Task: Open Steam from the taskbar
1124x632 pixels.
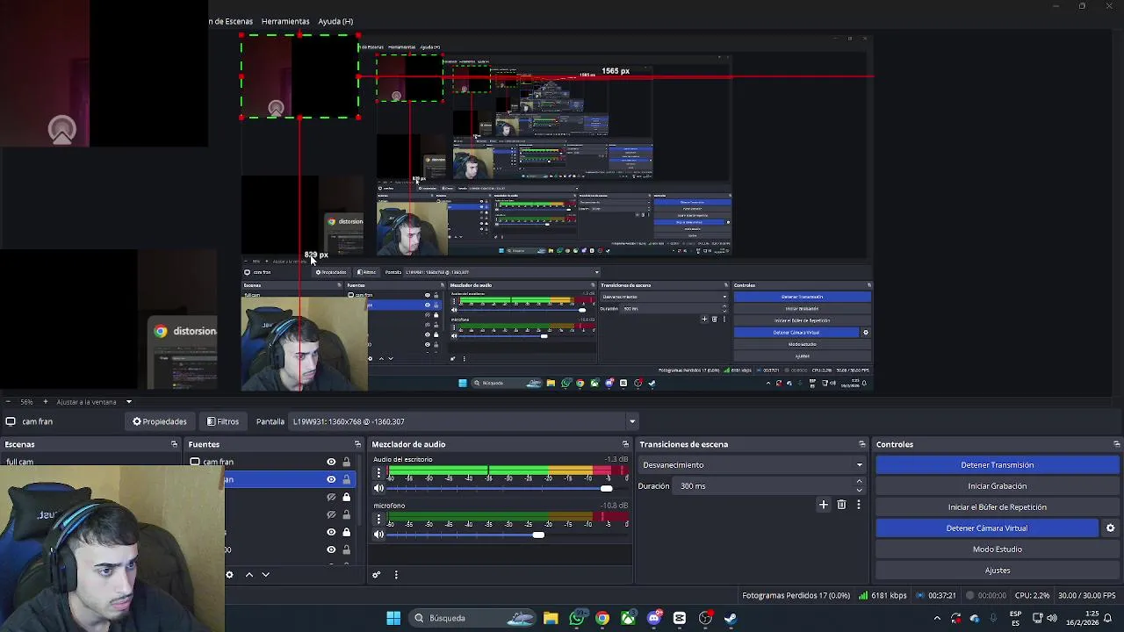Action: 731,618
